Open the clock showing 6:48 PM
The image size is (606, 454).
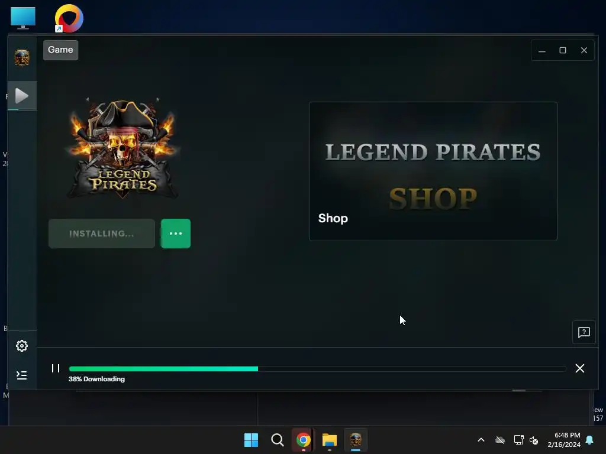pos(564,440)
